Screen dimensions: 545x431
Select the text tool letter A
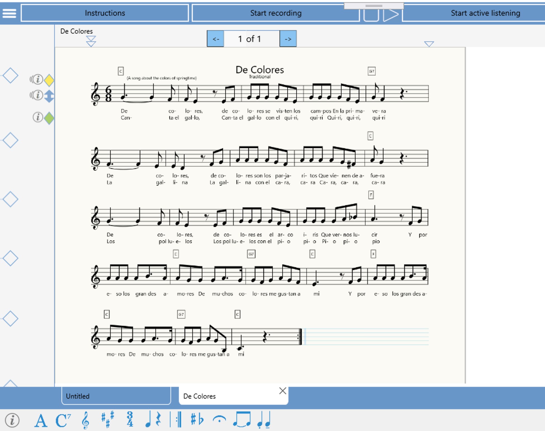coord(41,420)
